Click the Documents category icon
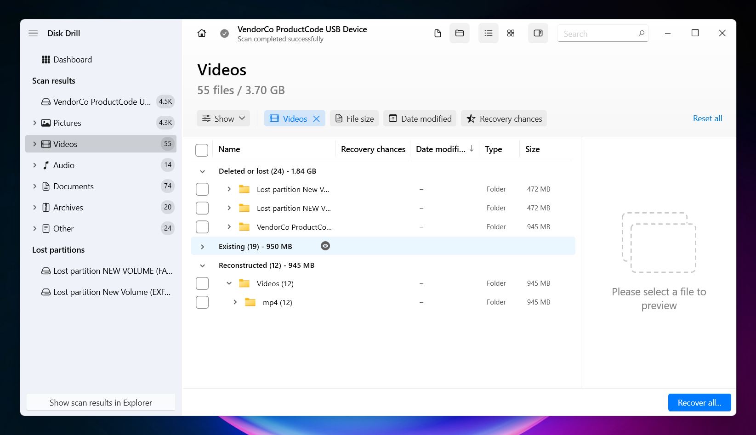This screenshot has width=756, height=435. [46, 186]
